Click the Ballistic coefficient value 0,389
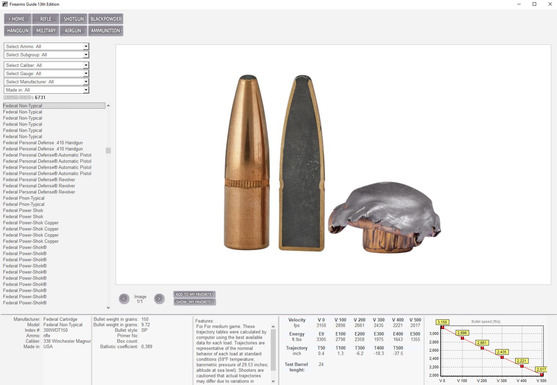Viewport: 557px width, 385px height. (147, 347)
